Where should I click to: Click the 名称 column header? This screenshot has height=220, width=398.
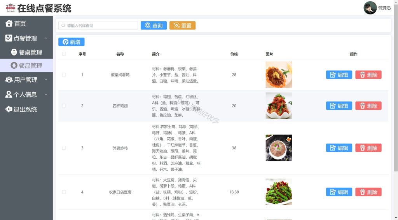(x=120, y=54)
